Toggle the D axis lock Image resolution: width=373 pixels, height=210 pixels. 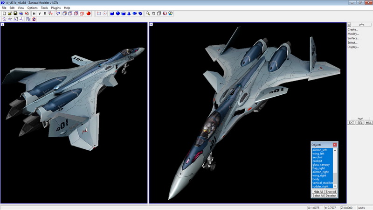coord(45,14)
